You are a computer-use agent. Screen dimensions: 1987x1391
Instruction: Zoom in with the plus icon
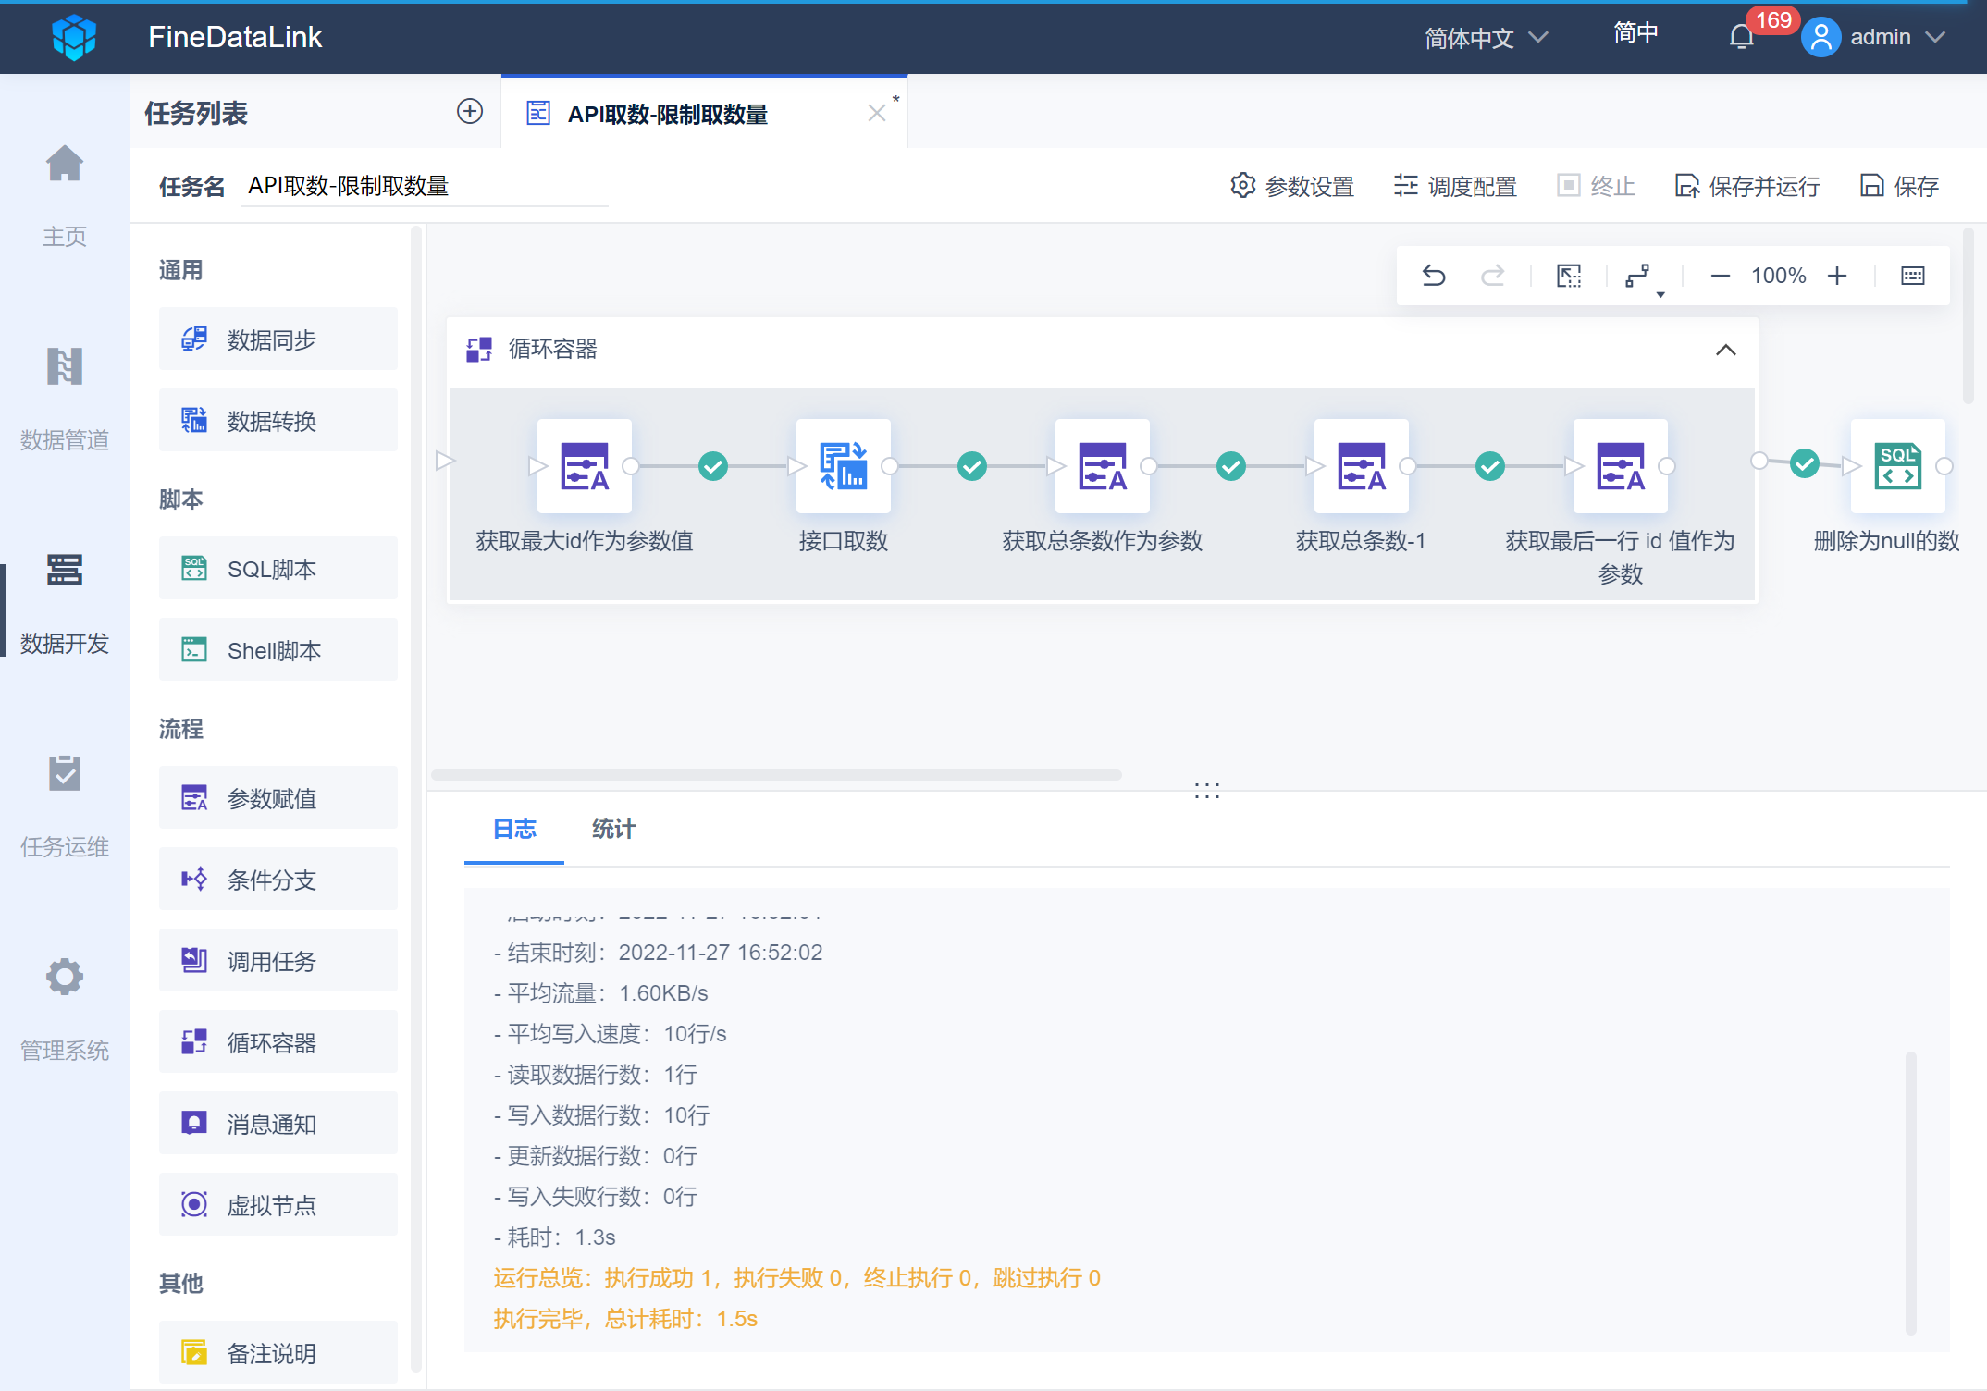coord(1837,276)
